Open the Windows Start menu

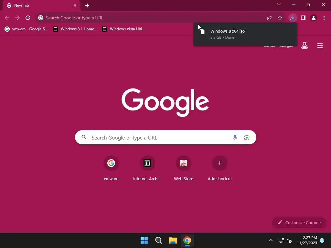pyautogui.click(x=144, y=240)
